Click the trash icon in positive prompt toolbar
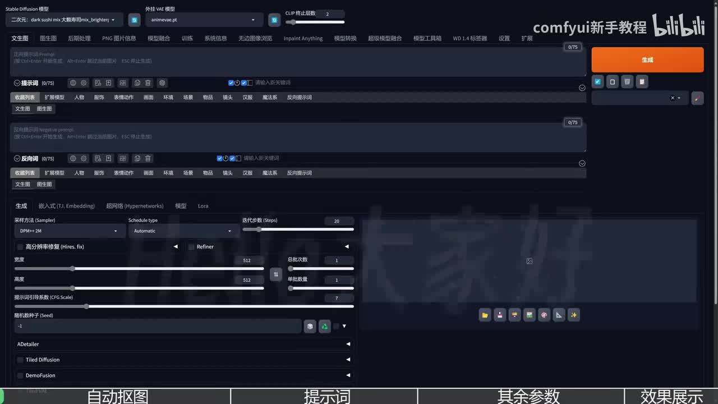 pyautogui.click(x=148, y=83)
